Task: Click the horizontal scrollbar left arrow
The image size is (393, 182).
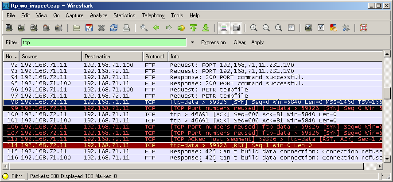Action: coord(5,166)
